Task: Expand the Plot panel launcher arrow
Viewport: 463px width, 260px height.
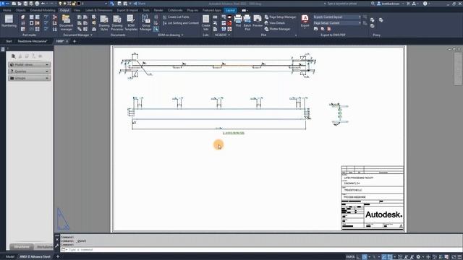Action: (x=296, y=35)
